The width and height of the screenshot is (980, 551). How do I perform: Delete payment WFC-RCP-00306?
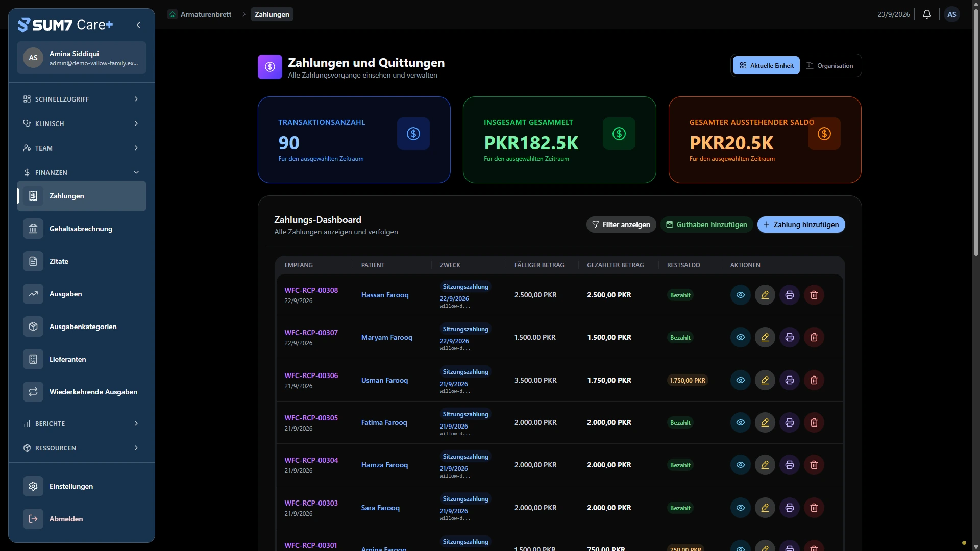pos(814,380)
